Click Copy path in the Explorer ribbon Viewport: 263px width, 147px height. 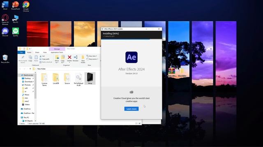click(x=44, y=59)
